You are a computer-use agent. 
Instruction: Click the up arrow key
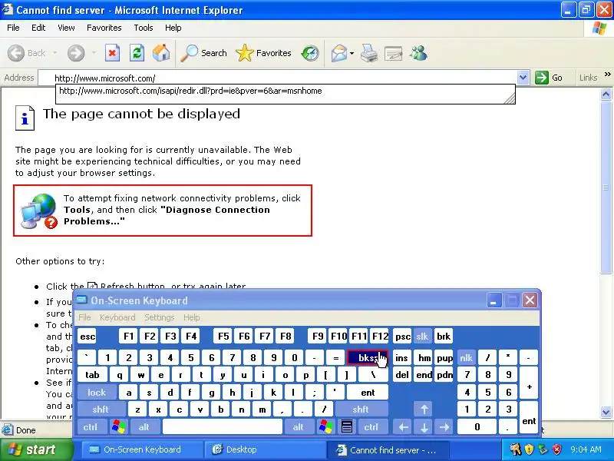coord(424,410)
